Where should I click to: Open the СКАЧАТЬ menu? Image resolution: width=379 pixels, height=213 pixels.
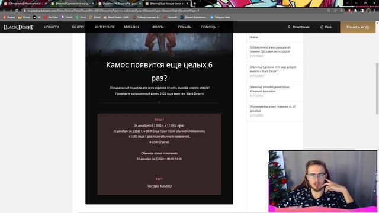coord(185,27)
